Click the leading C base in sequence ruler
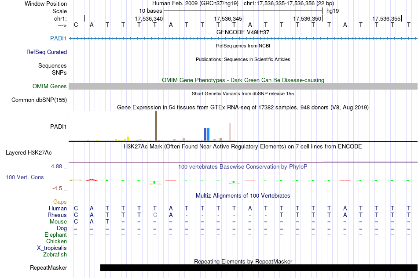Viewport: 418px width, 278px height. click(76, 25)
